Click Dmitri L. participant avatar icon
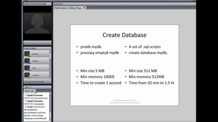Image resolution: width=218 pixels, height=122 pixels. (27, 61)
